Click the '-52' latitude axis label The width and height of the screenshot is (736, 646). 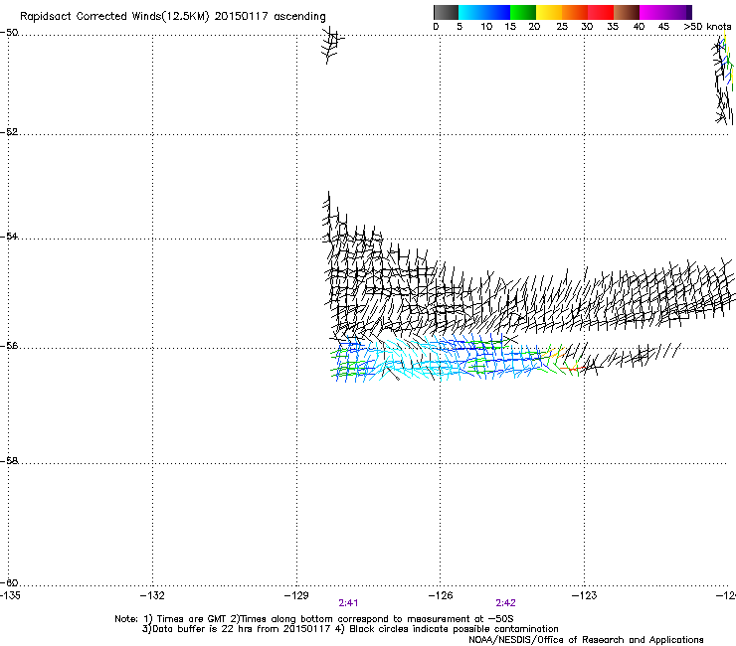9,132
